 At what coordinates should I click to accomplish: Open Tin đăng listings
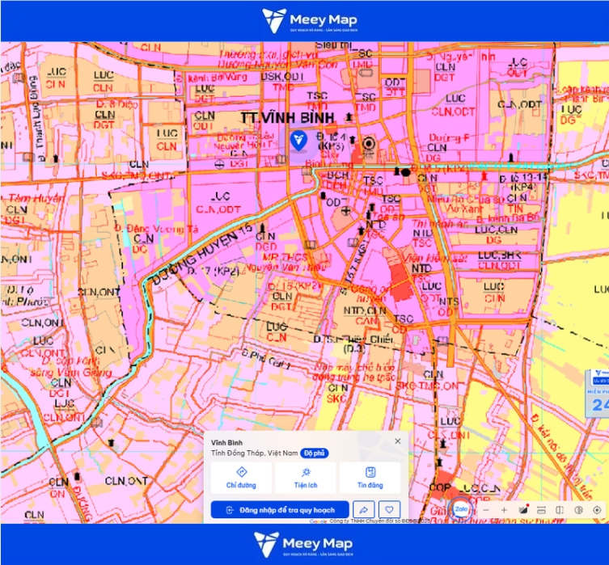click(370, 478)
